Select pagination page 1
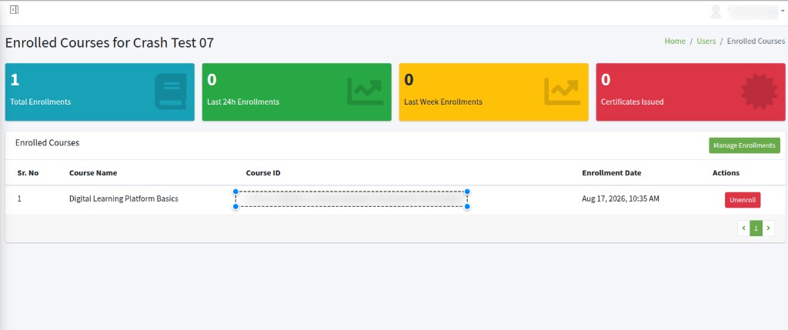The height and width of the screenshot is (330, 788). point(756,228)
